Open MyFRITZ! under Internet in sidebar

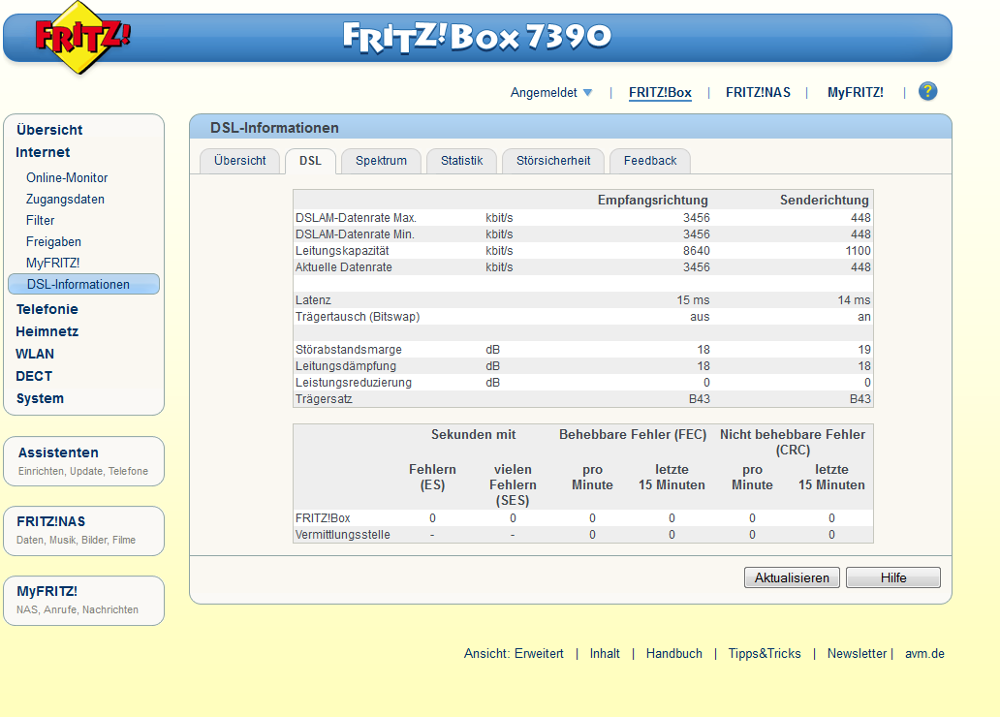tap(53, 263)
